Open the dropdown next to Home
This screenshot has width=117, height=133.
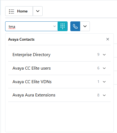(x=38, y=11)
